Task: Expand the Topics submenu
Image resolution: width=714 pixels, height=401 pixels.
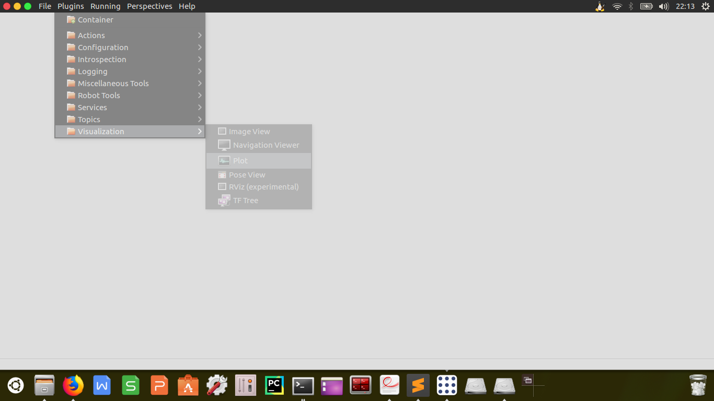Action: point(89,120)
